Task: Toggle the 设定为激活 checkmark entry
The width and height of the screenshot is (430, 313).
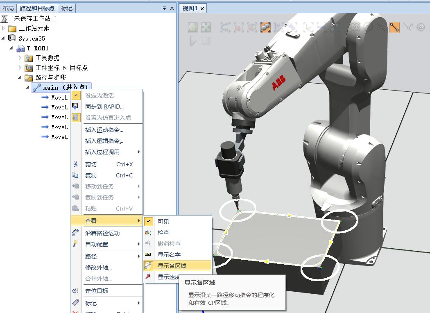Action: [76, 95]
